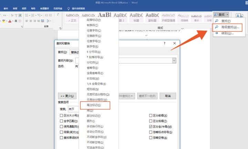
Task: Enable the 区分后缀(T) checkbox
Action: [151, 121]
